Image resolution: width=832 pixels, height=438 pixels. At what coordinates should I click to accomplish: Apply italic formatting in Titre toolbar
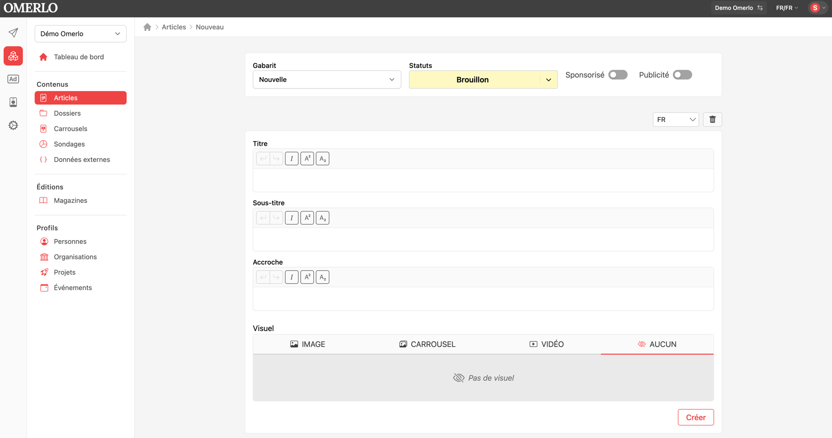pos(292,159)
